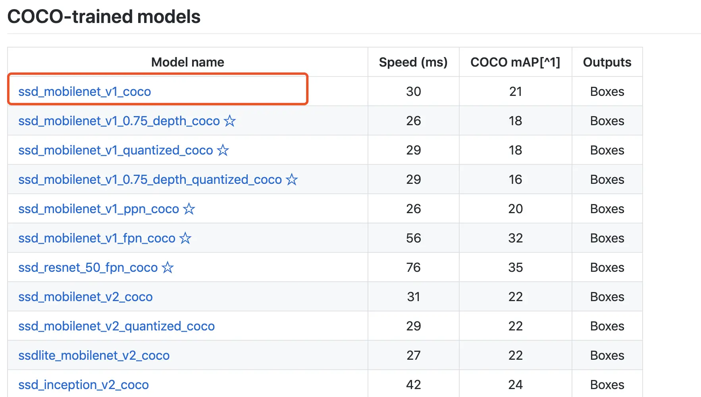This screenshot has height=397, width=701.
Task: Click star icon beside ssd_mobilenet_v1_fpn_coco
Action: coord(185,238)
